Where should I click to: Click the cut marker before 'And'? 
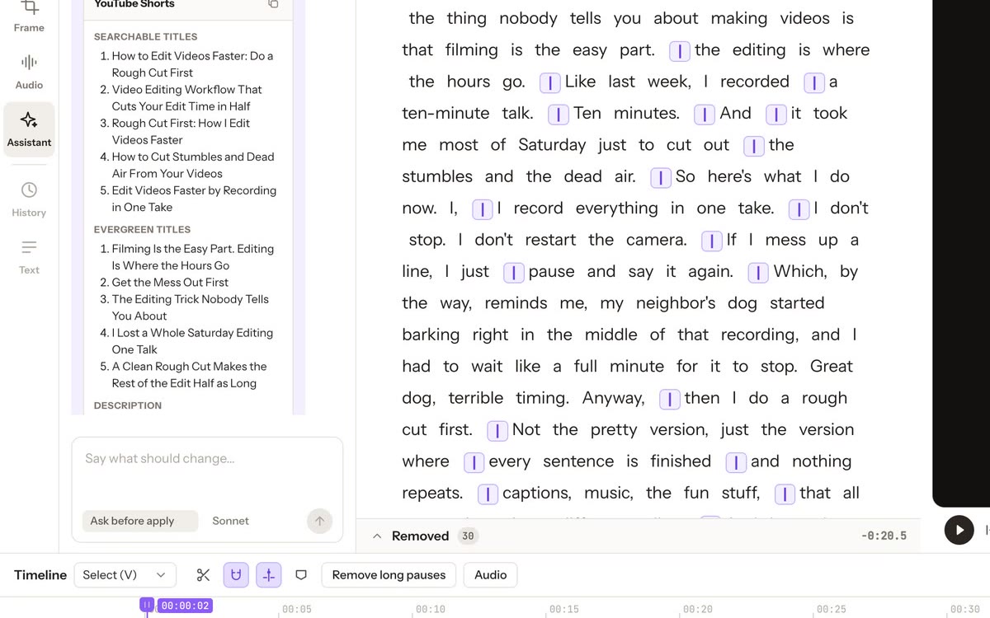point(705,115)
